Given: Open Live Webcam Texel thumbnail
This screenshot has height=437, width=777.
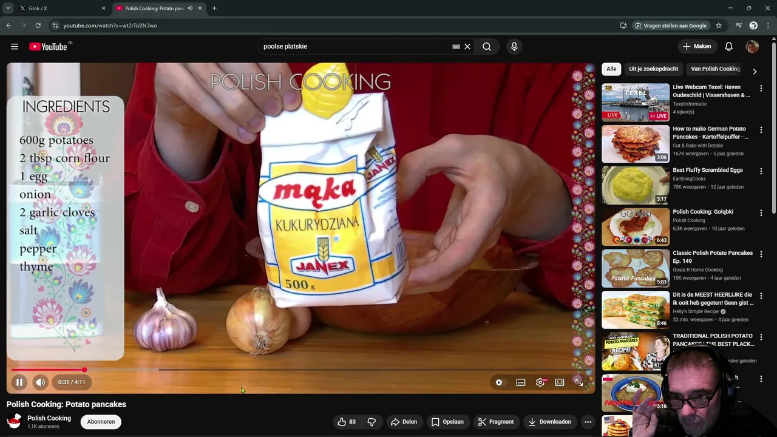Looking at the screenshot, I should (x=636, y=103).
